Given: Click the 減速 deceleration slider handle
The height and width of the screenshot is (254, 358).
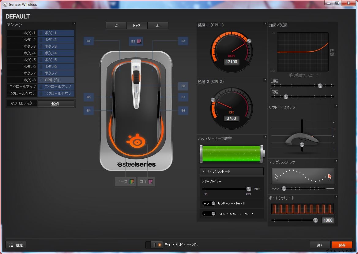Looking at the screenshot, I should point(286,97).
